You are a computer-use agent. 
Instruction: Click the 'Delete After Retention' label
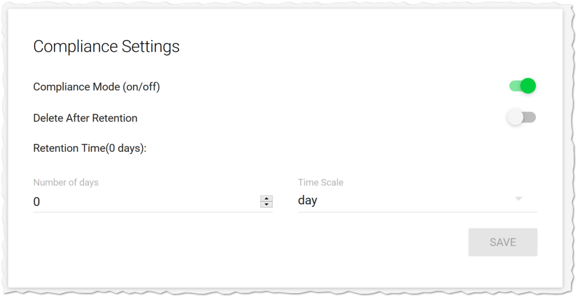(85, 118)
